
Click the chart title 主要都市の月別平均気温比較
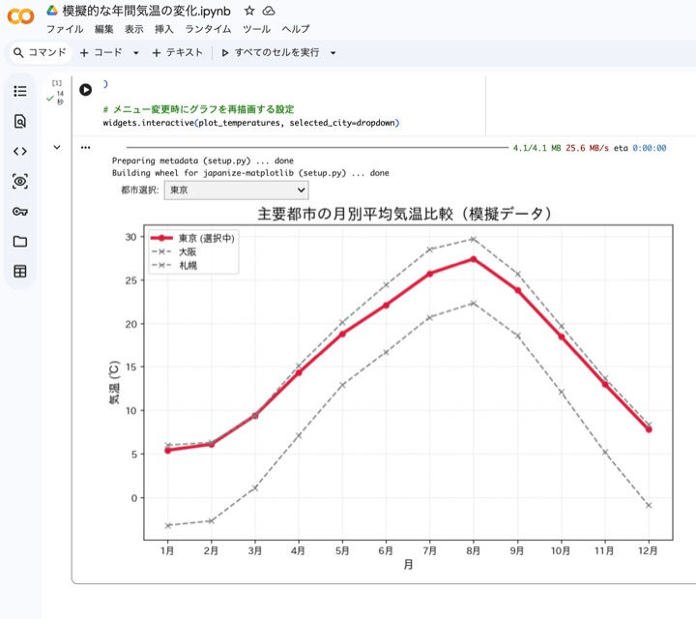point(404,214)
